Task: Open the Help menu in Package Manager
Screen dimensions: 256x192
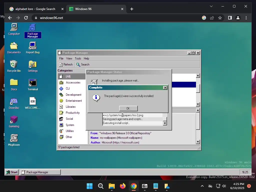Action: (x=86, y=58)
